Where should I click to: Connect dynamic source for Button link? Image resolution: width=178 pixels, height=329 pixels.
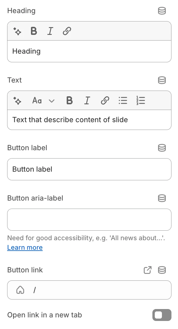[x=162, y=270]
